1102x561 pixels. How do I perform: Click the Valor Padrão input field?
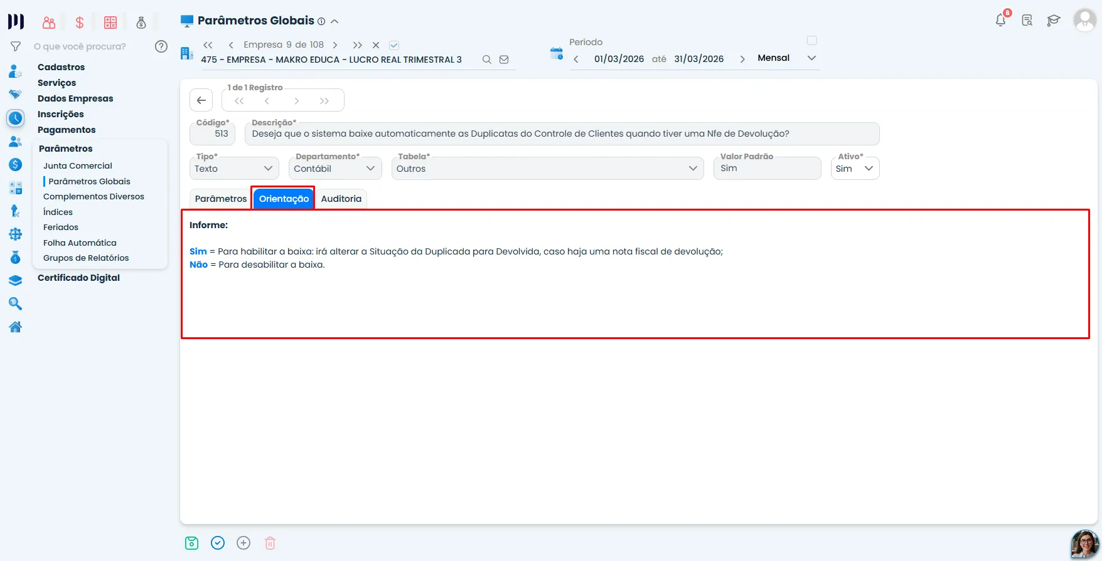click(767, 168)
